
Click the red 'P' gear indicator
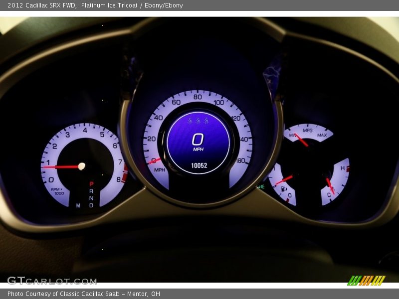click(91, 183)
